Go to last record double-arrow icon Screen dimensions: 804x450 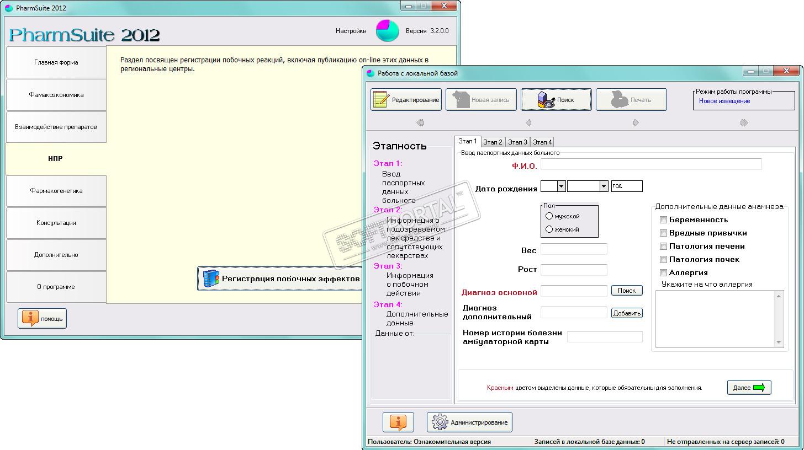tap(744, 123)
